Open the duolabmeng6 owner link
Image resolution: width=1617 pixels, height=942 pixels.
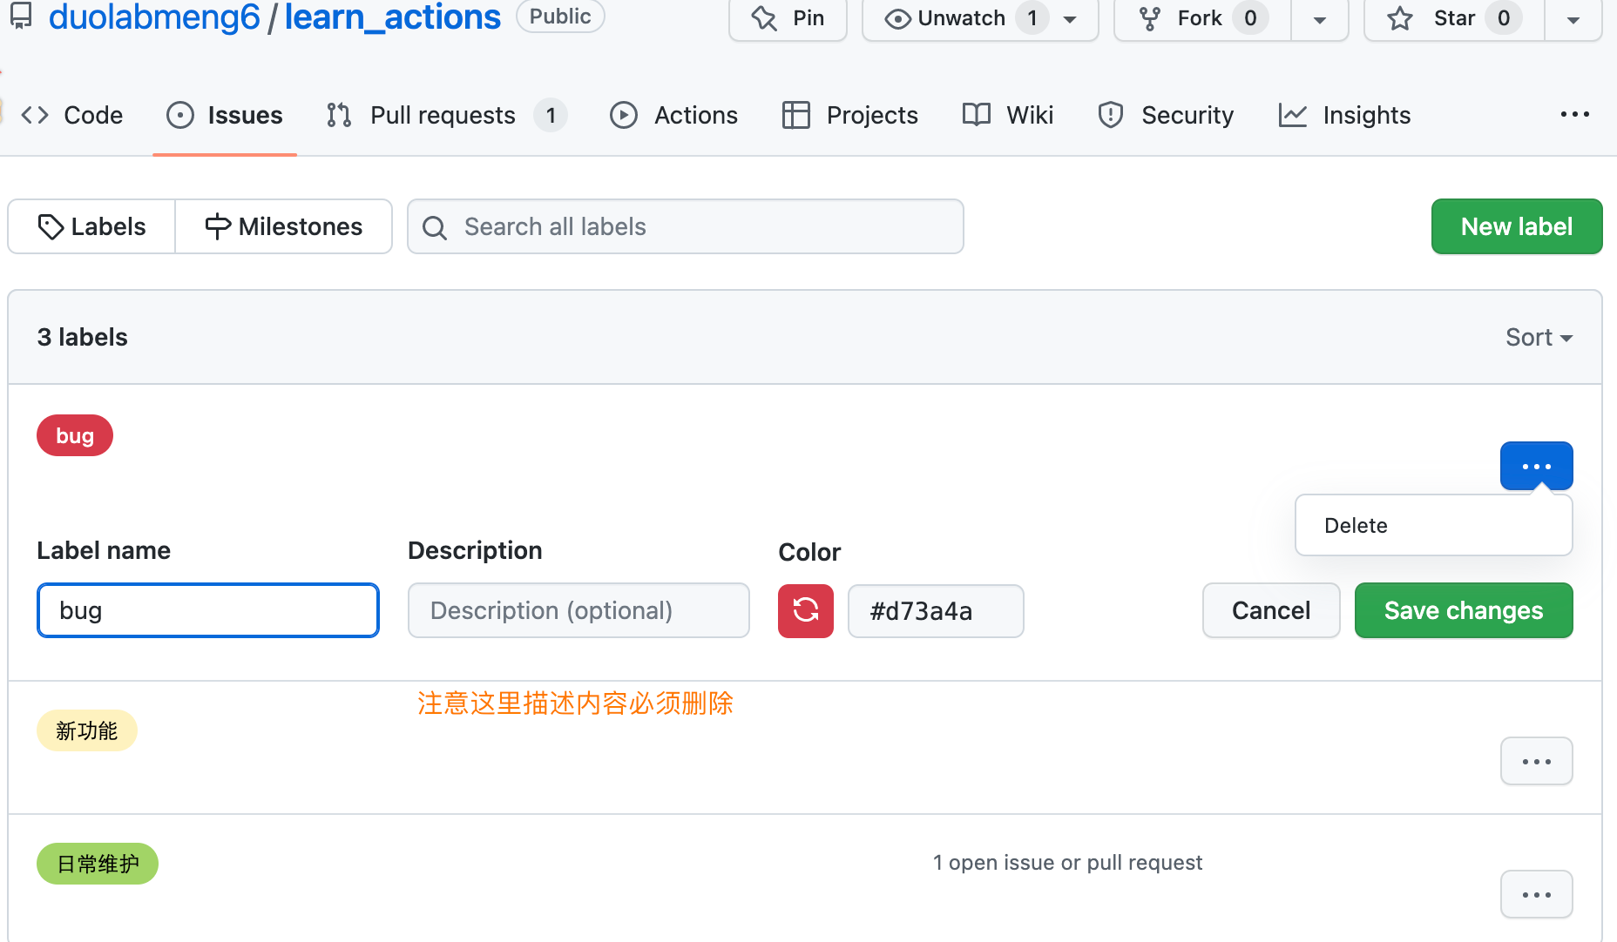pyautogui.click(x=154, y=17)
